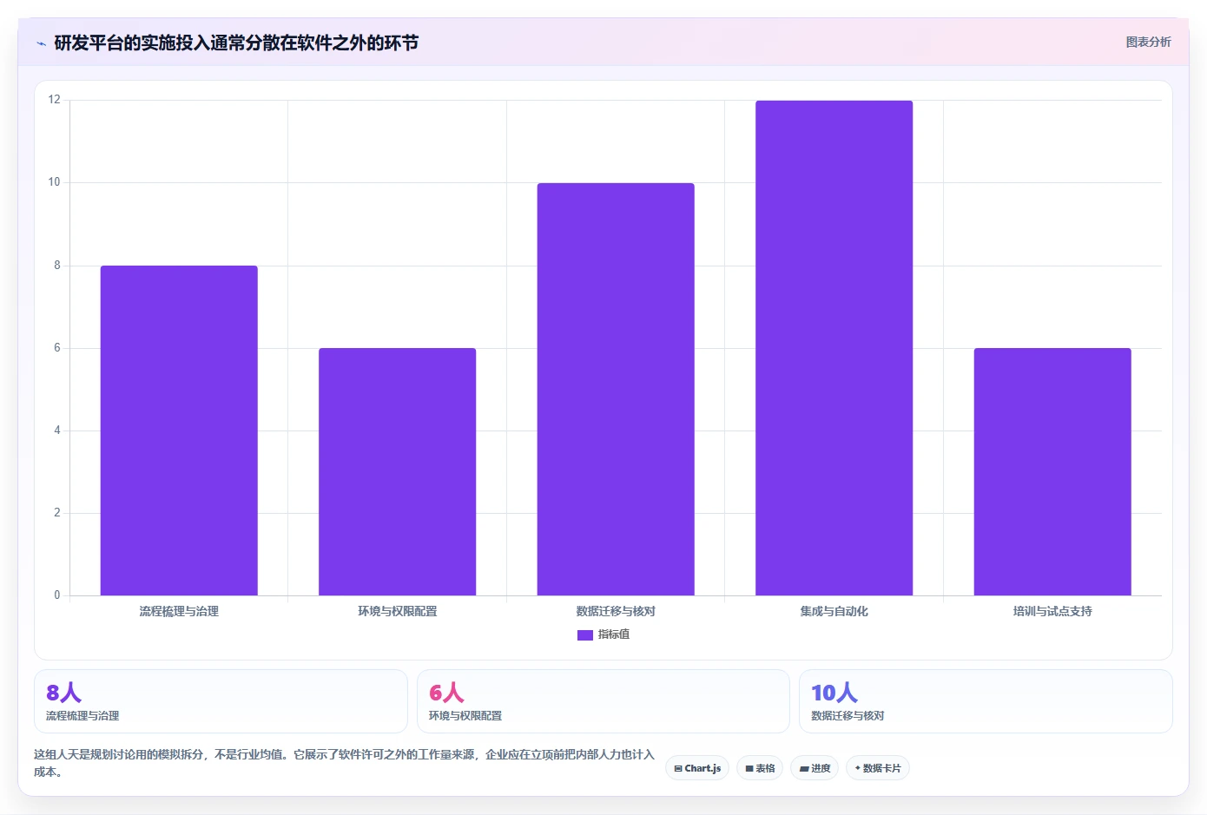Click the 数据迁移与核对 x-axis label

tap(616, 611)
